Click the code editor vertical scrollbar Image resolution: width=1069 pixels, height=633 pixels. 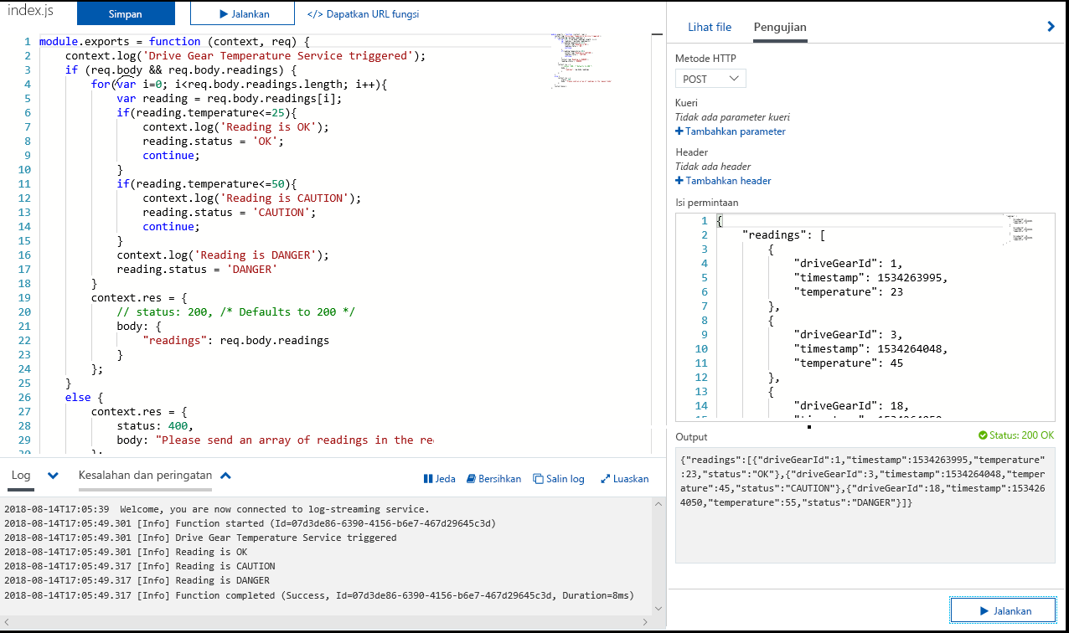point(658,243)
